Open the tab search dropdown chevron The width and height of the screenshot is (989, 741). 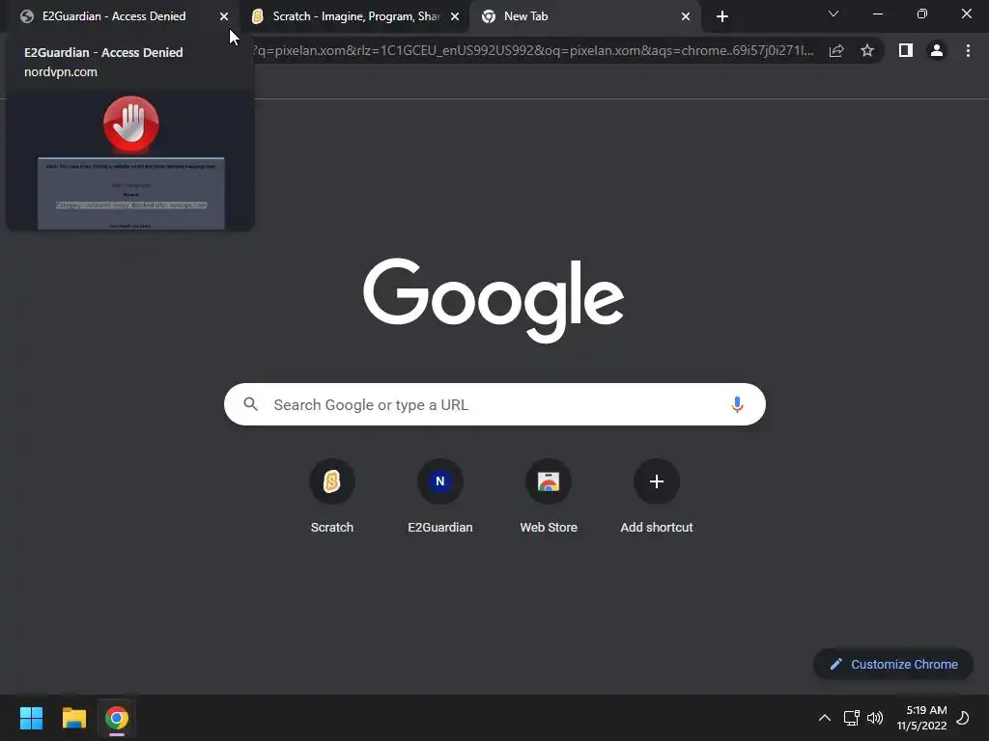click(834, 14)
